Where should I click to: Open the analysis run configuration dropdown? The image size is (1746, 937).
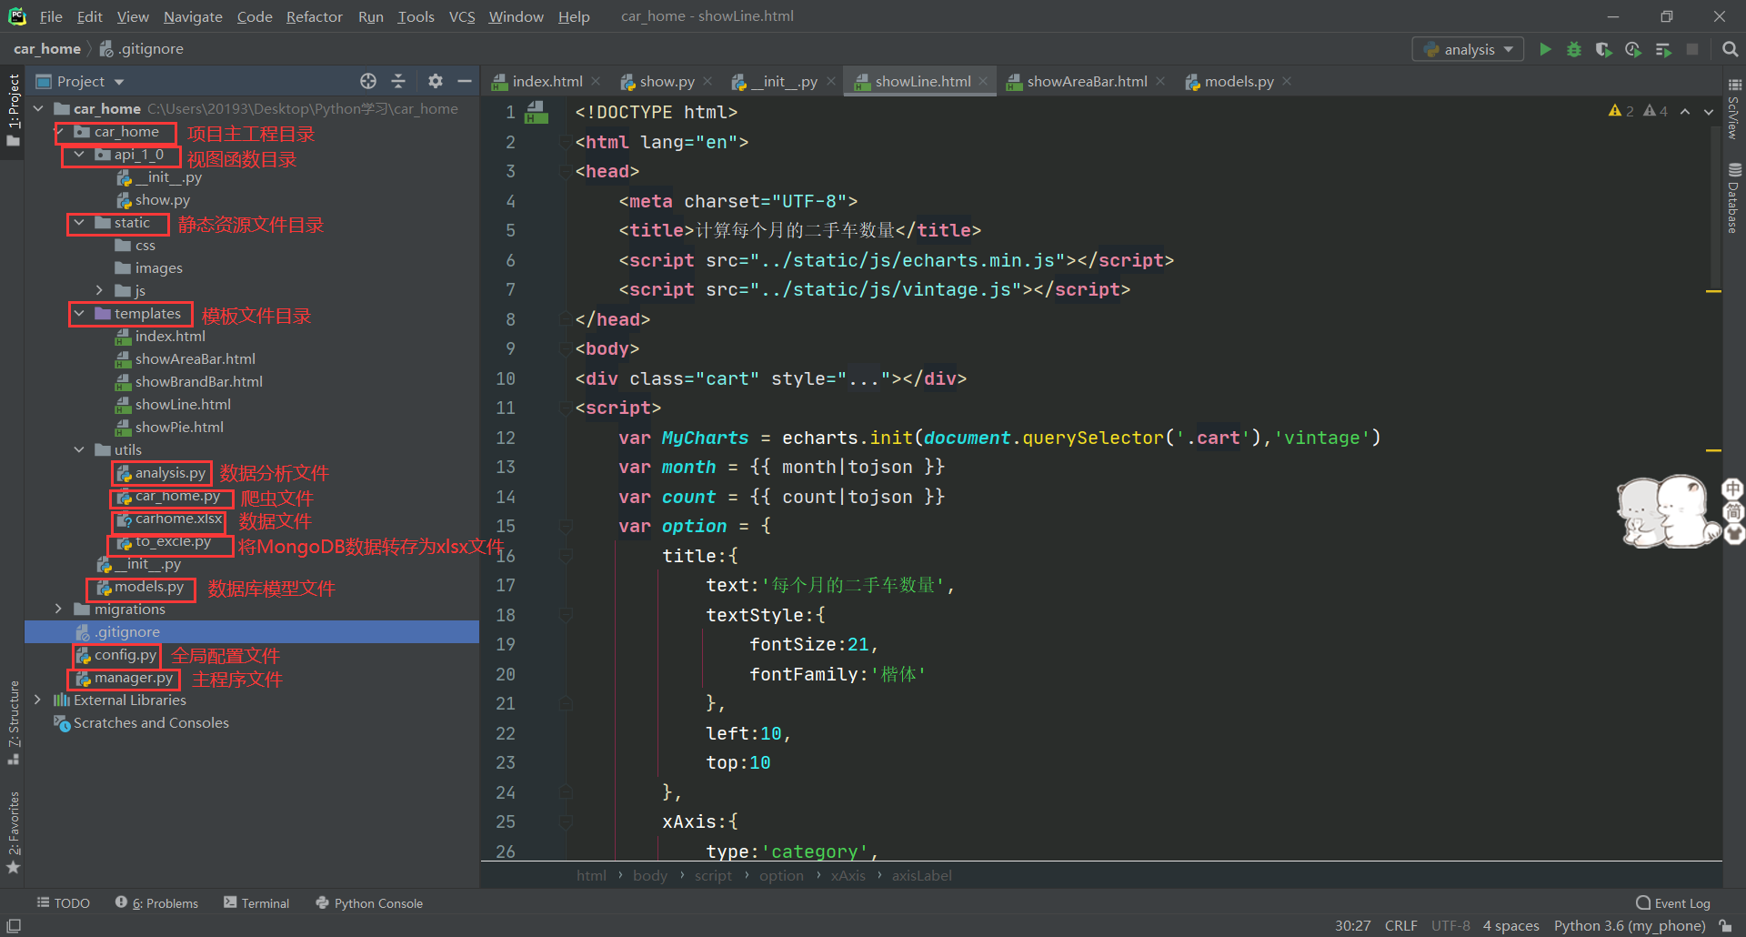[1469, 49]
